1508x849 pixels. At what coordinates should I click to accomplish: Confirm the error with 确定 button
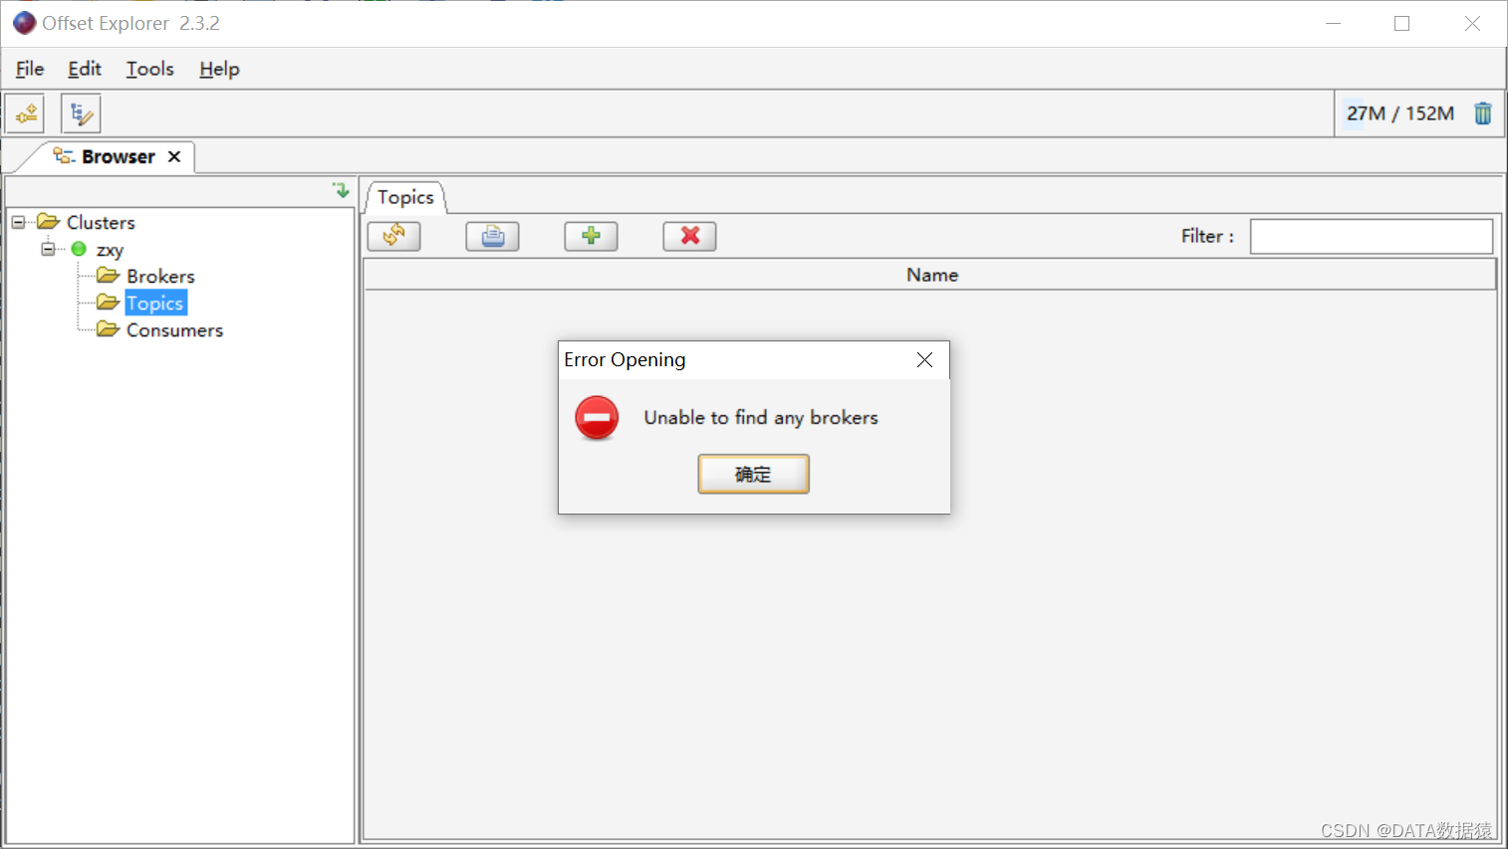tap(753, 474)
